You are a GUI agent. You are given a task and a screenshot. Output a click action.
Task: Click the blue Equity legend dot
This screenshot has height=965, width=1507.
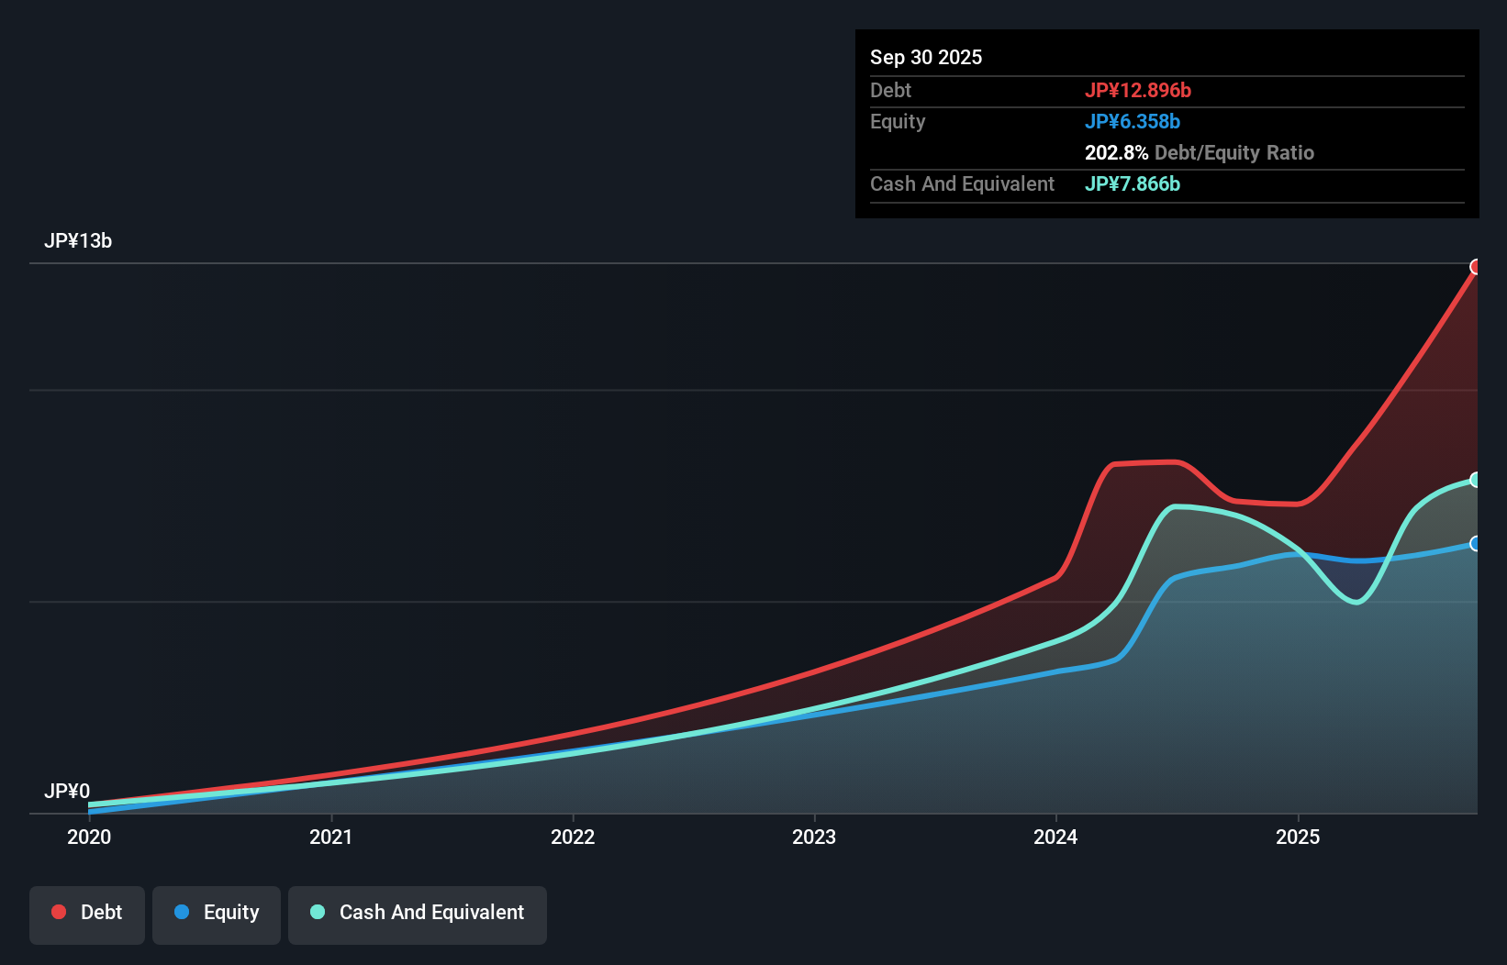click(180, 913)
